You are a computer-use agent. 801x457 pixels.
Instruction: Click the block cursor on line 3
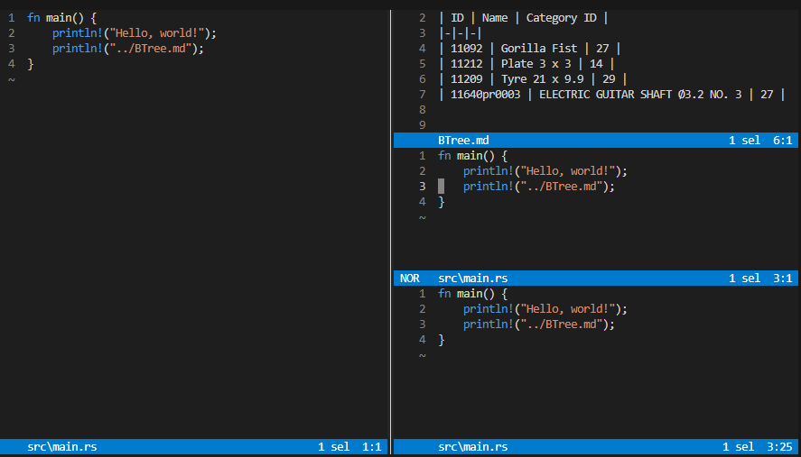[x=442, y=187]
